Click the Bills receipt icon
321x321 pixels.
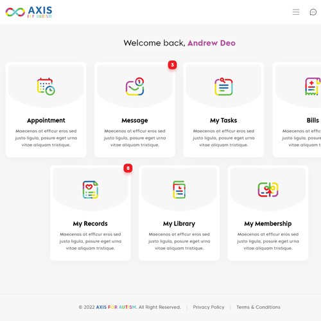pyautogui.click(x=313, y=87)
